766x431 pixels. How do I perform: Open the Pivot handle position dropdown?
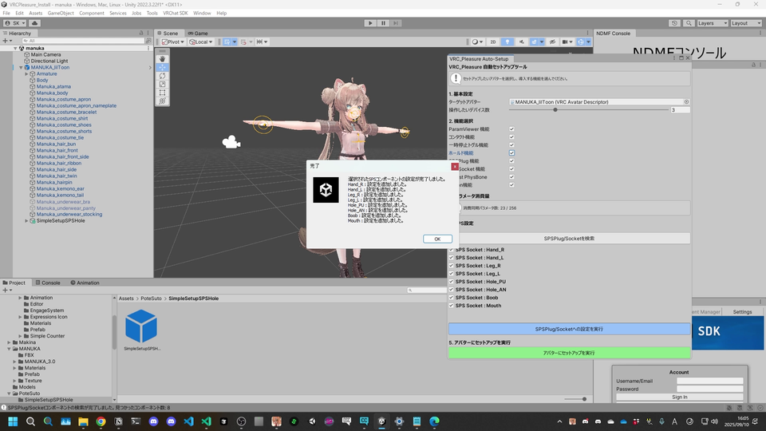click(173, 42)
